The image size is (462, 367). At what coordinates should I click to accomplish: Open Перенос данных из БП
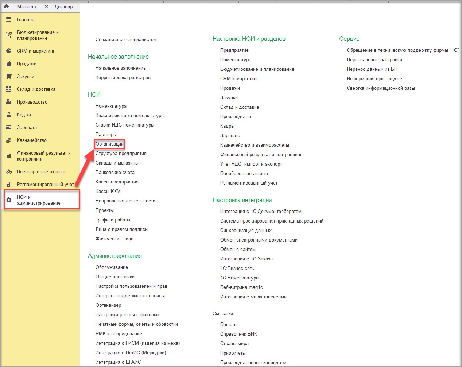(372, 69)
